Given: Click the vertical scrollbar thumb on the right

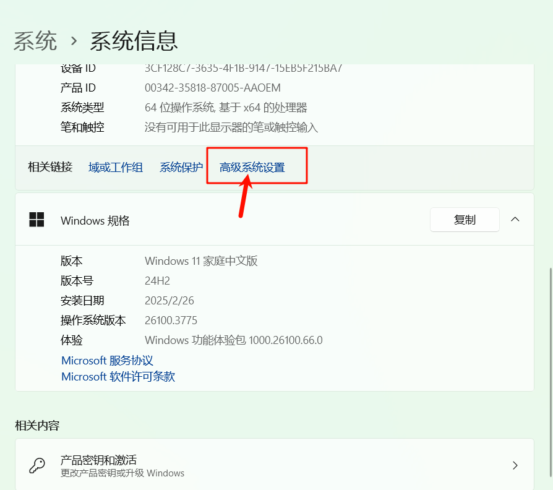Looking at the screenshot, I should click(x=551, y=372).
